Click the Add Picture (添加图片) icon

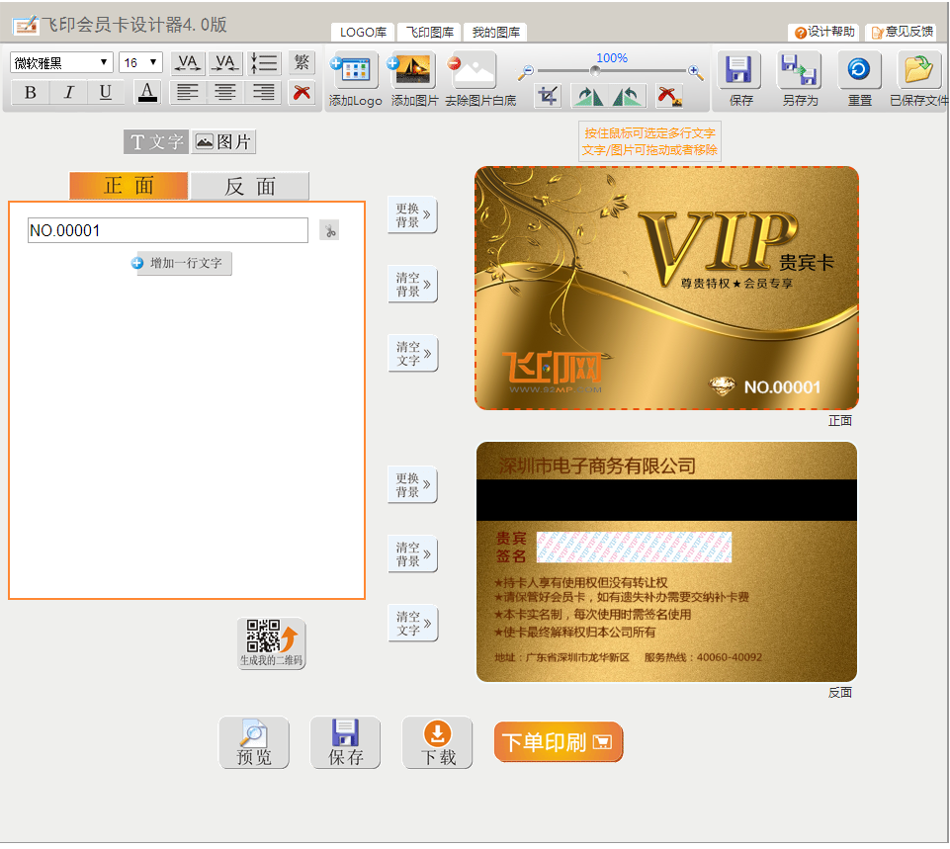click(413, 71)
